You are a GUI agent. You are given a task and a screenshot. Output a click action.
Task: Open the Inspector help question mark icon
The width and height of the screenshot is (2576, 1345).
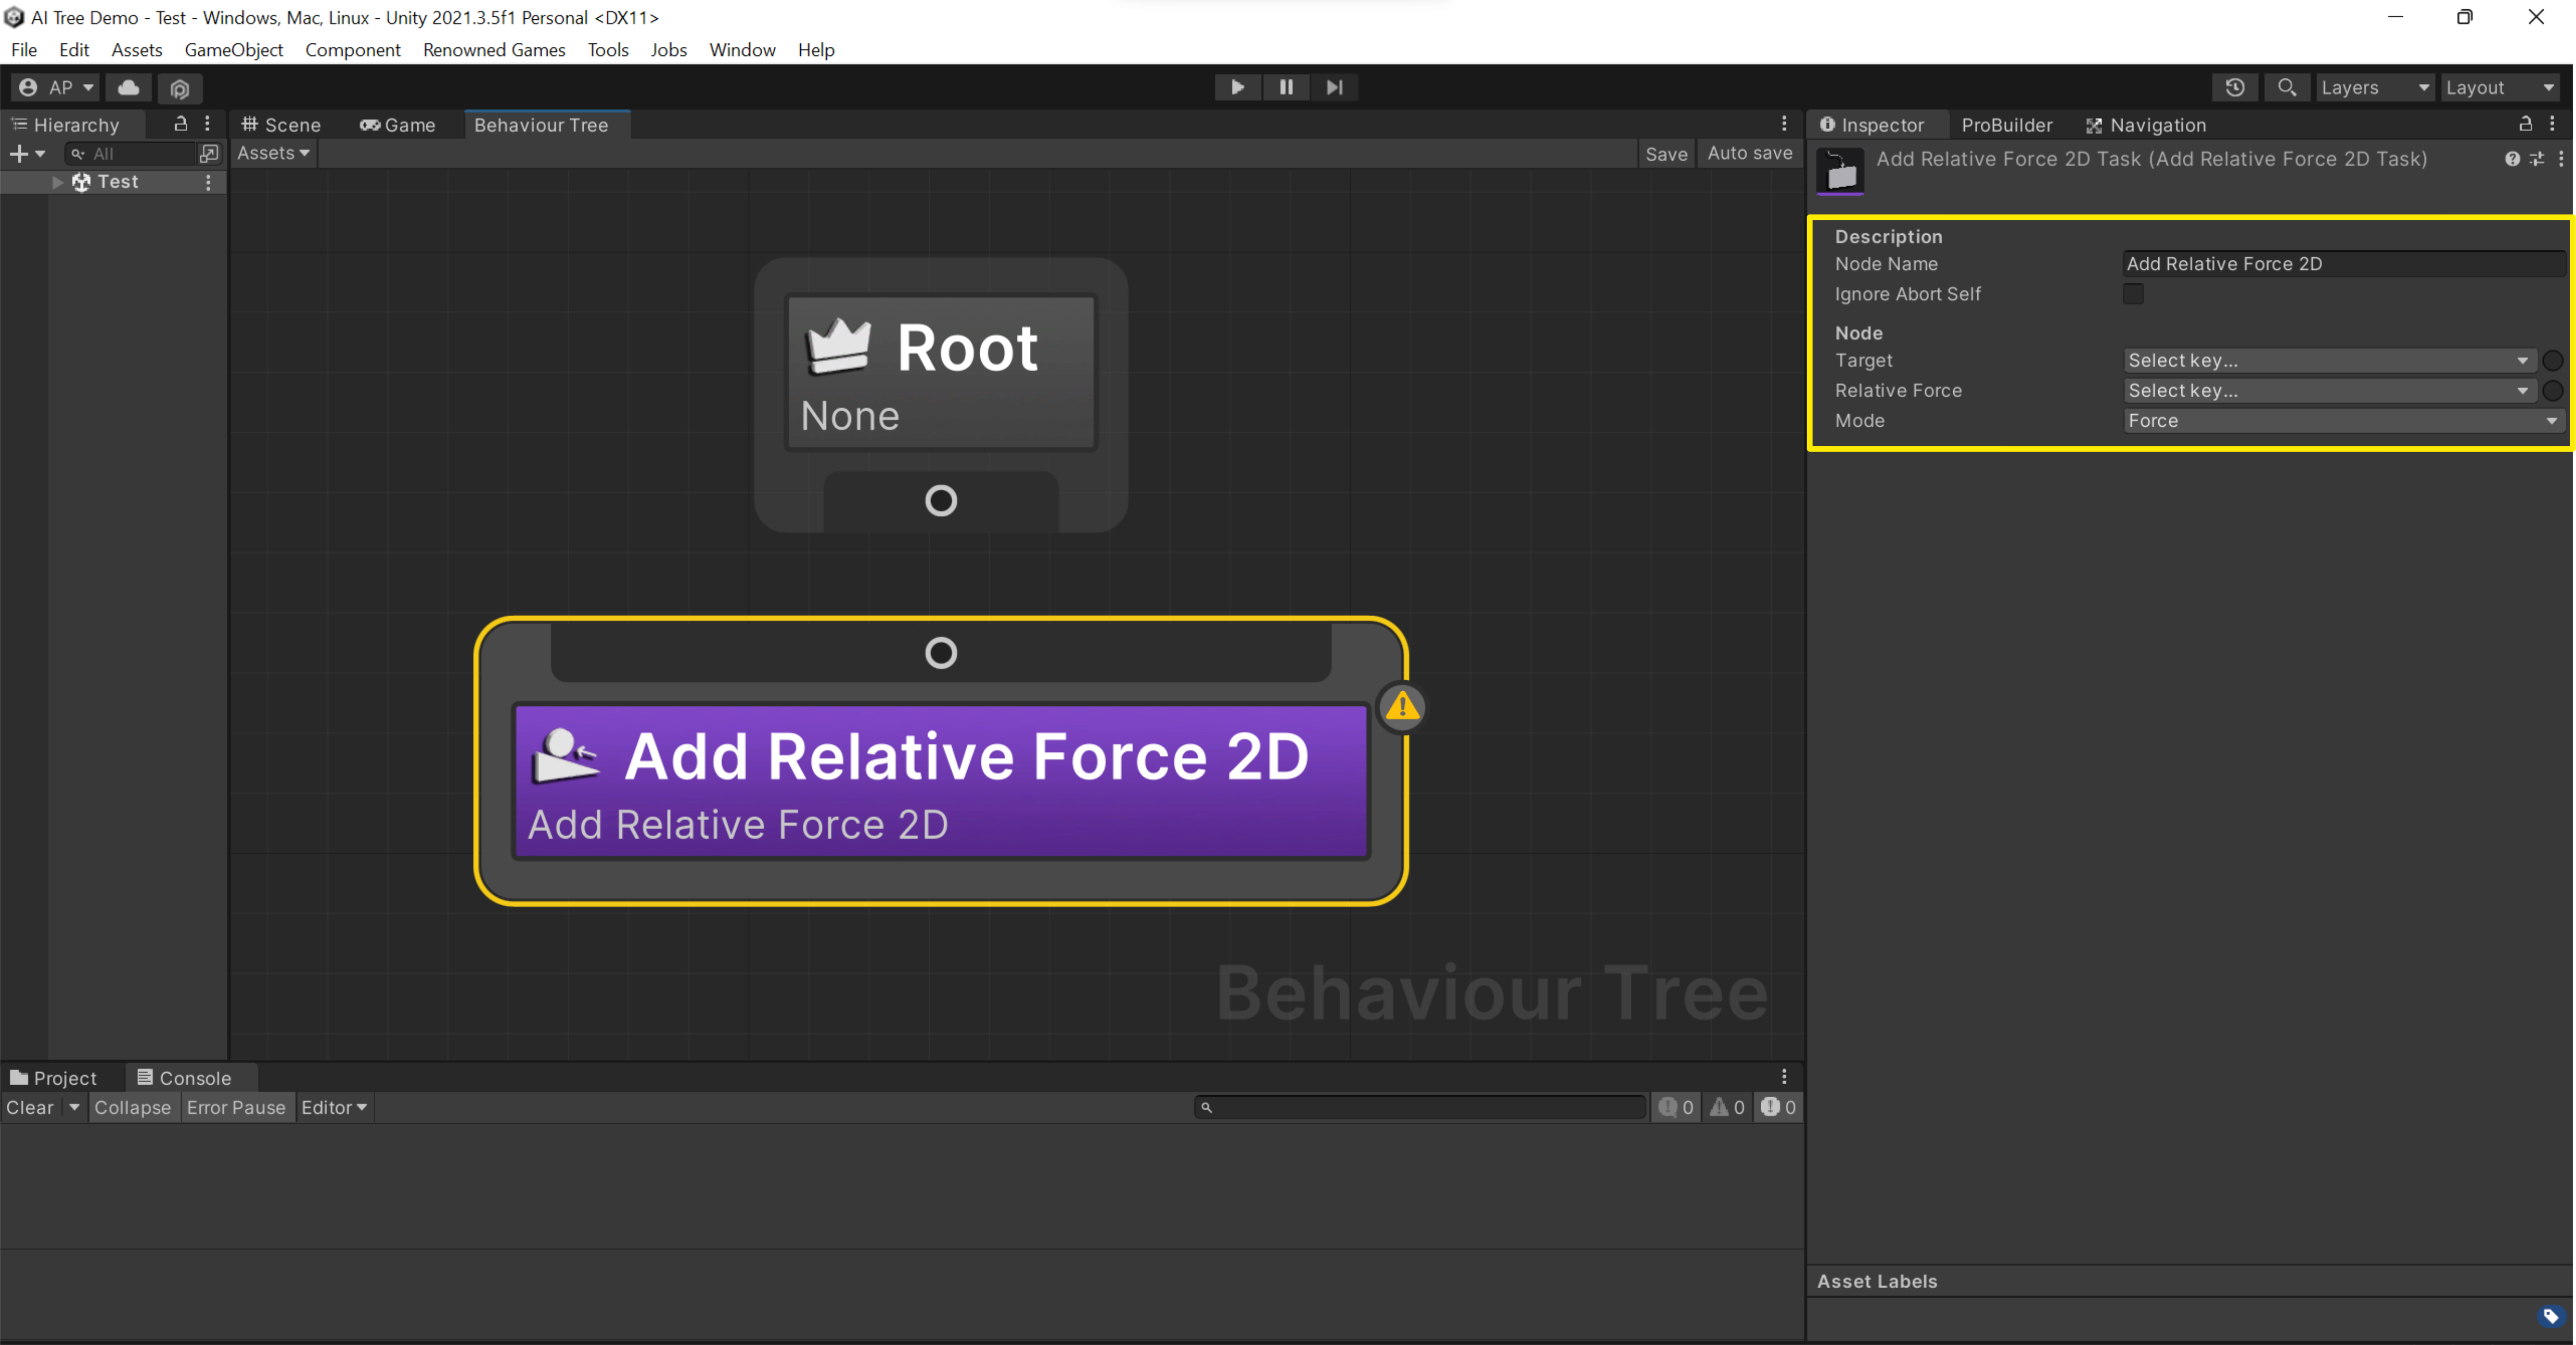point(2511,159)
